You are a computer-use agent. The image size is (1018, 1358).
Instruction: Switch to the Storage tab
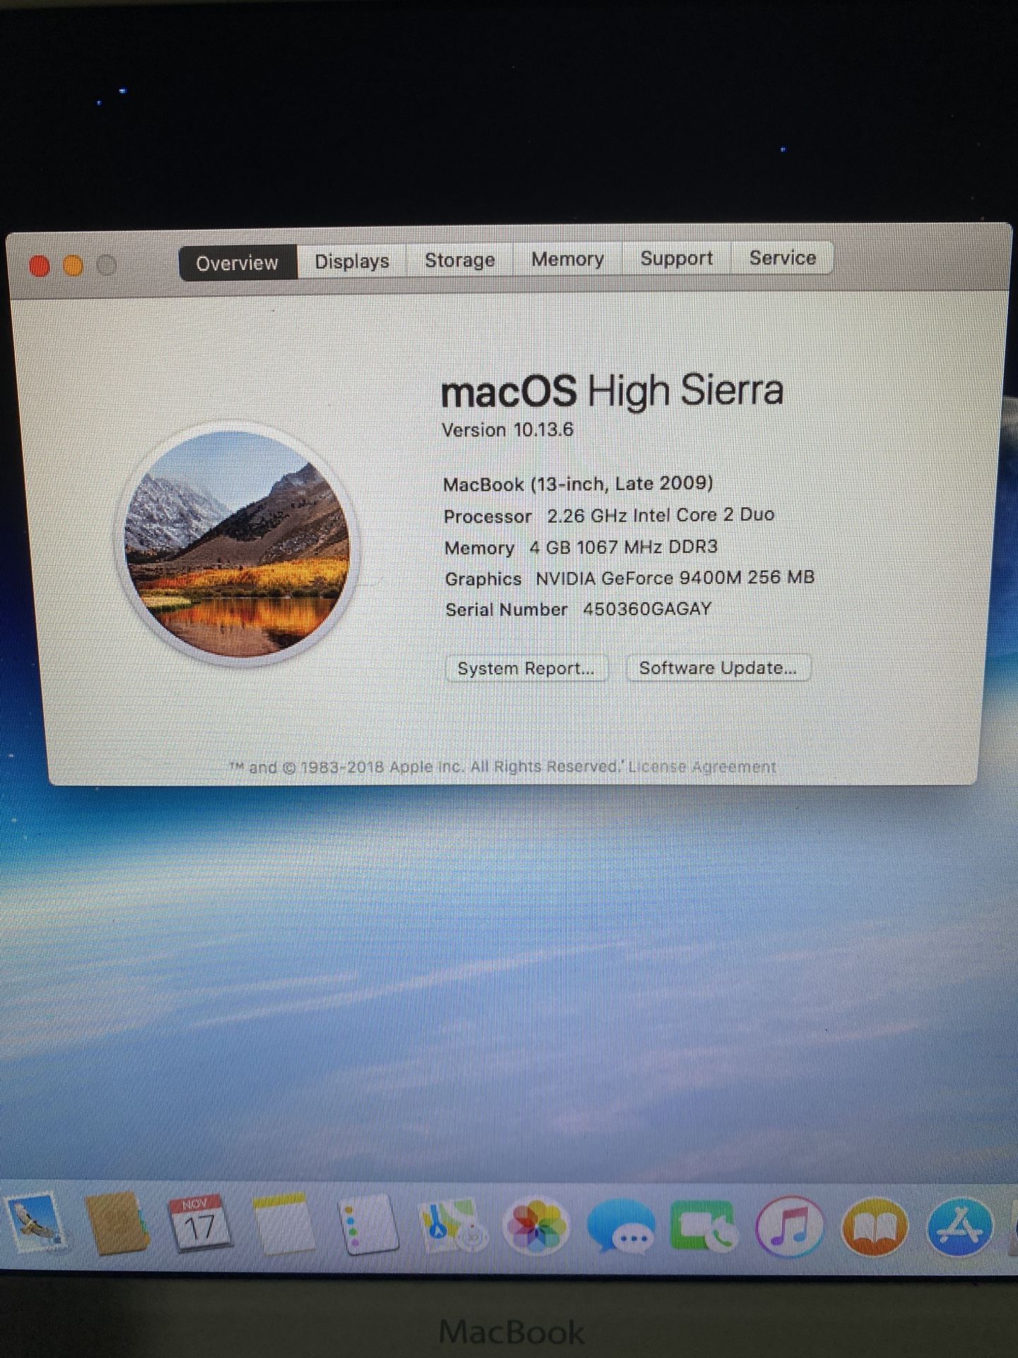pos(460,260)
